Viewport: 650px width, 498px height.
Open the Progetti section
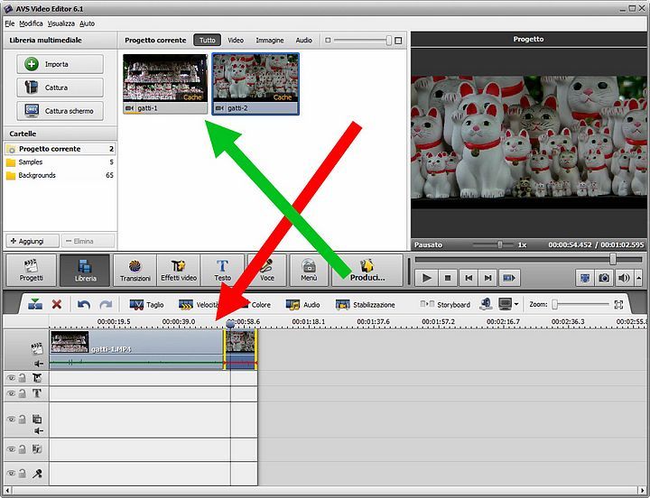32,270
